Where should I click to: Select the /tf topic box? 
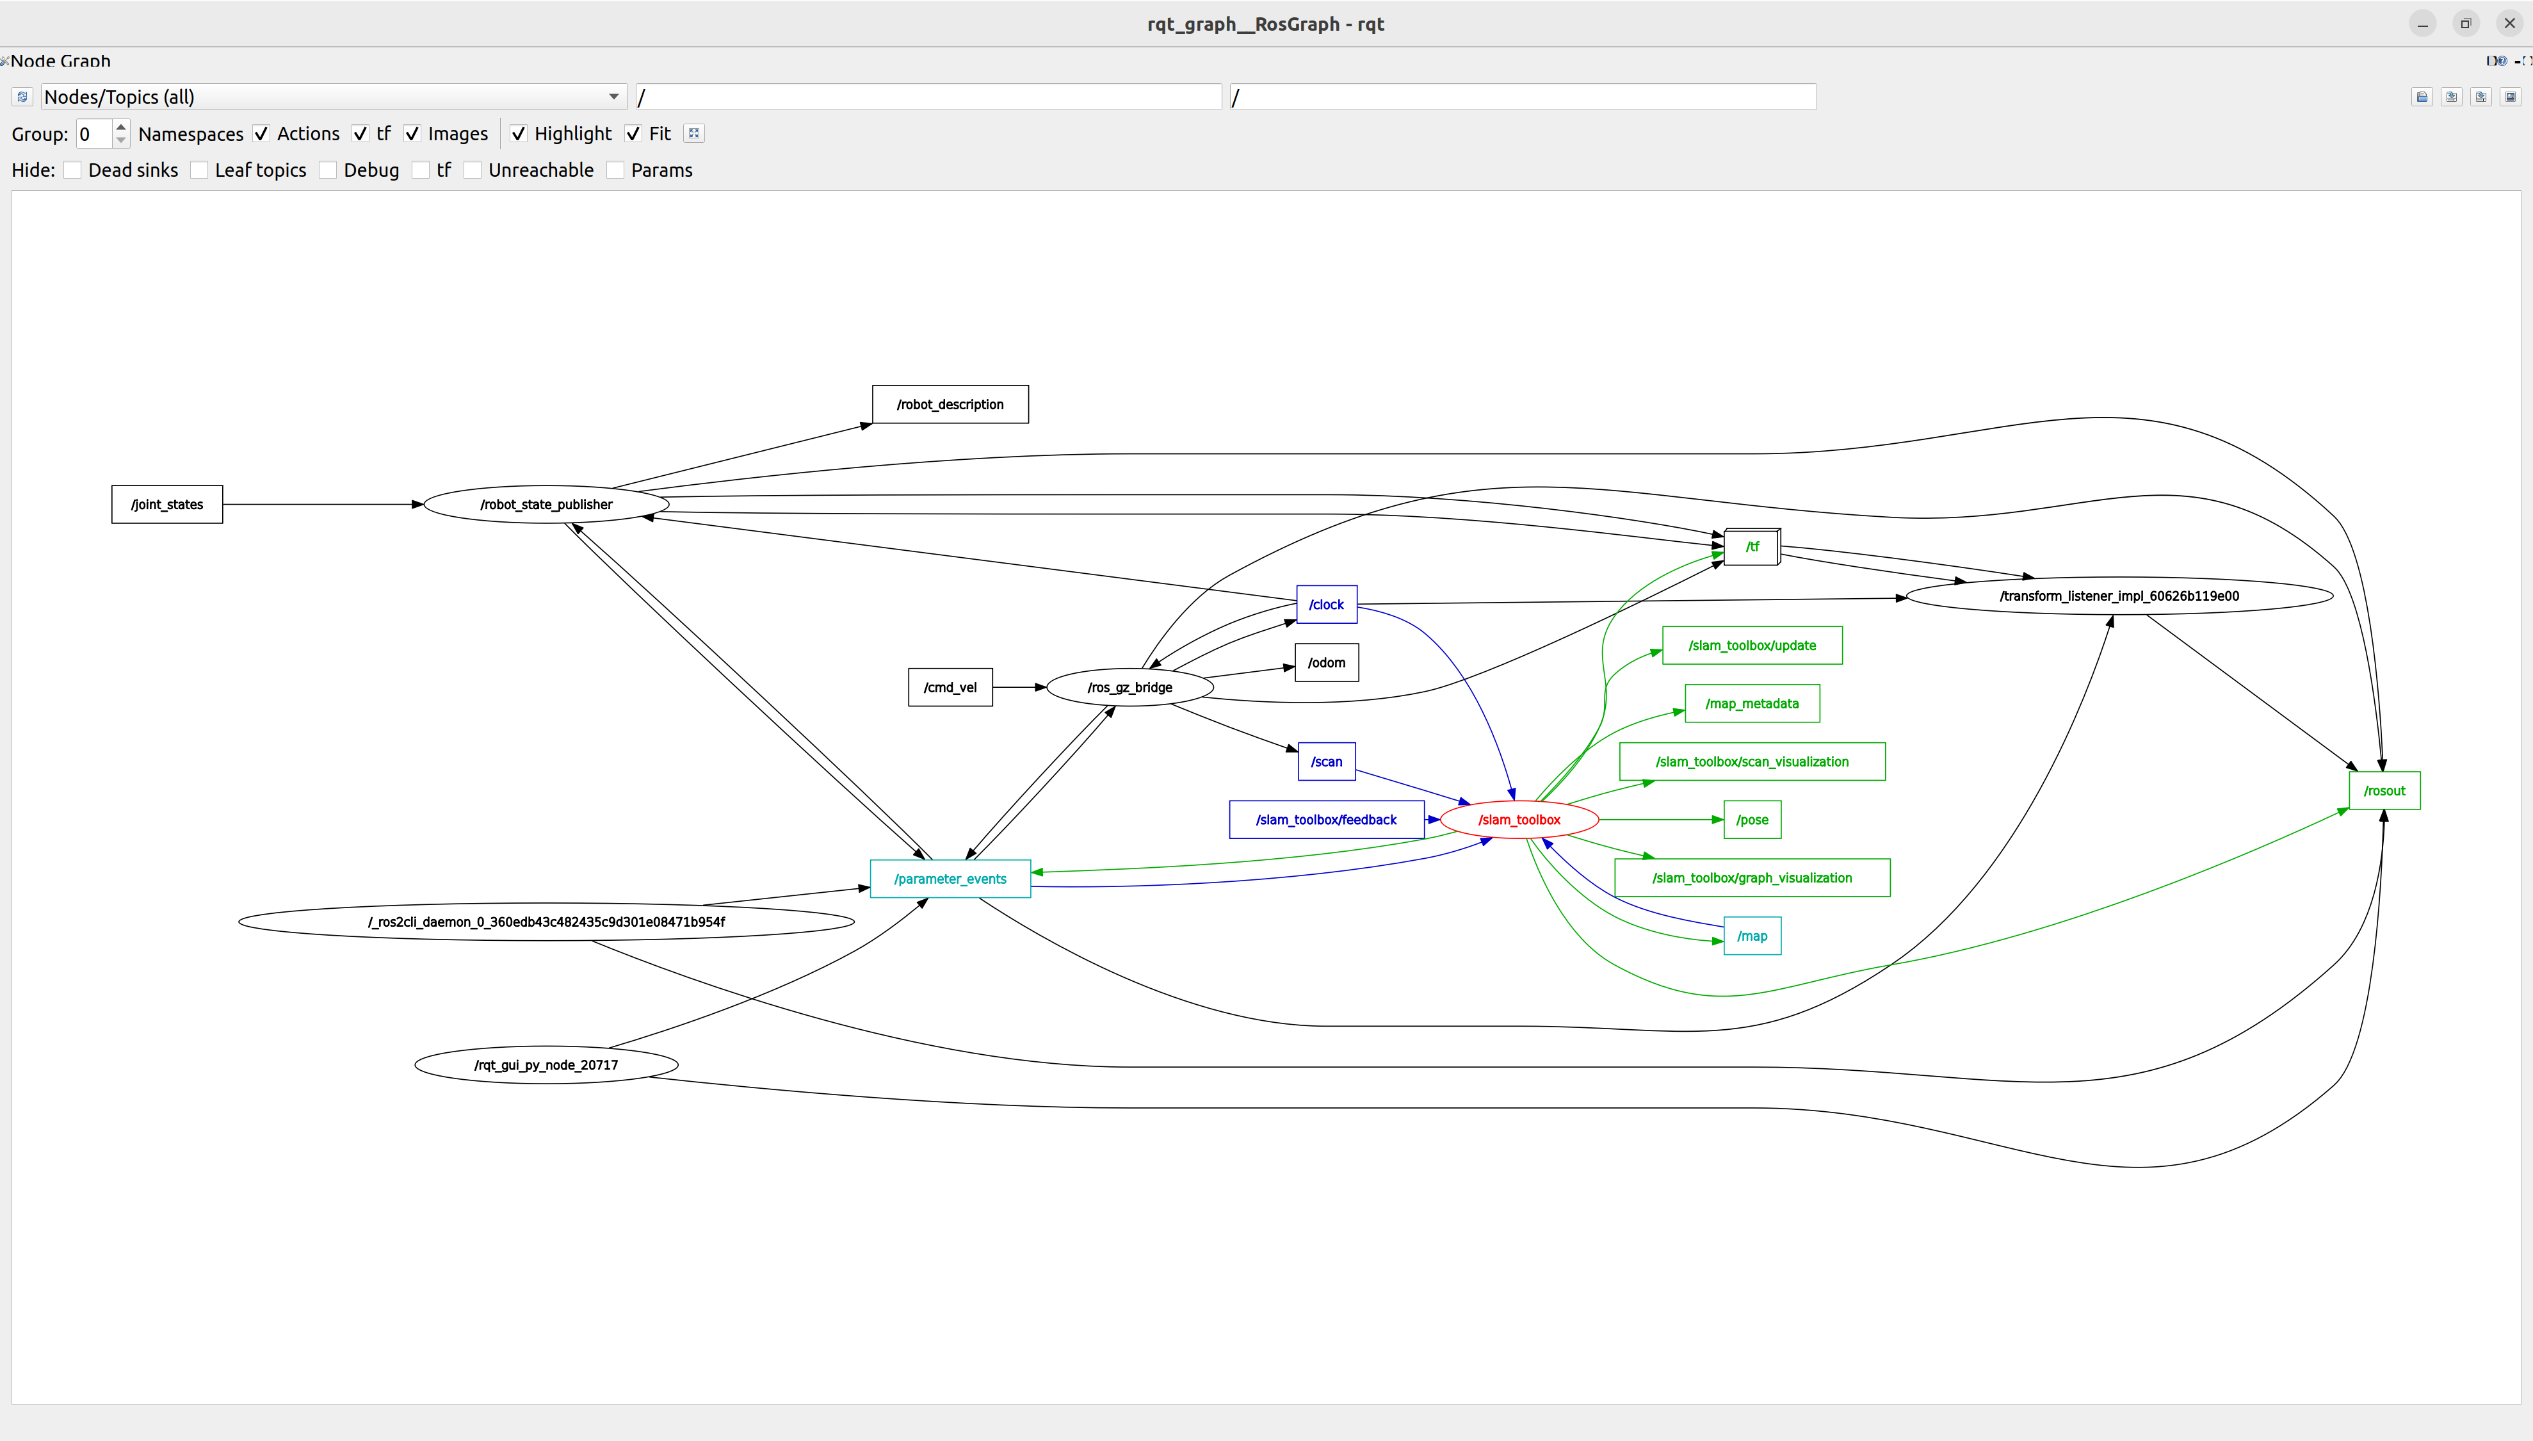[1752, 546]
